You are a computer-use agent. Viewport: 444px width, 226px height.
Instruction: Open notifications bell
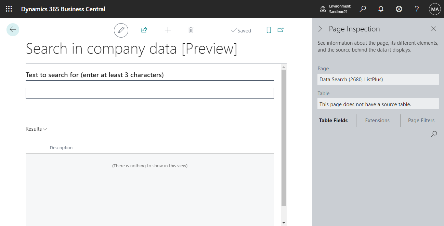click(381, 9)
